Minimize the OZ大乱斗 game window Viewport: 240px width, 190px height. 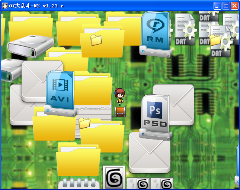click(x=217, y=6)
